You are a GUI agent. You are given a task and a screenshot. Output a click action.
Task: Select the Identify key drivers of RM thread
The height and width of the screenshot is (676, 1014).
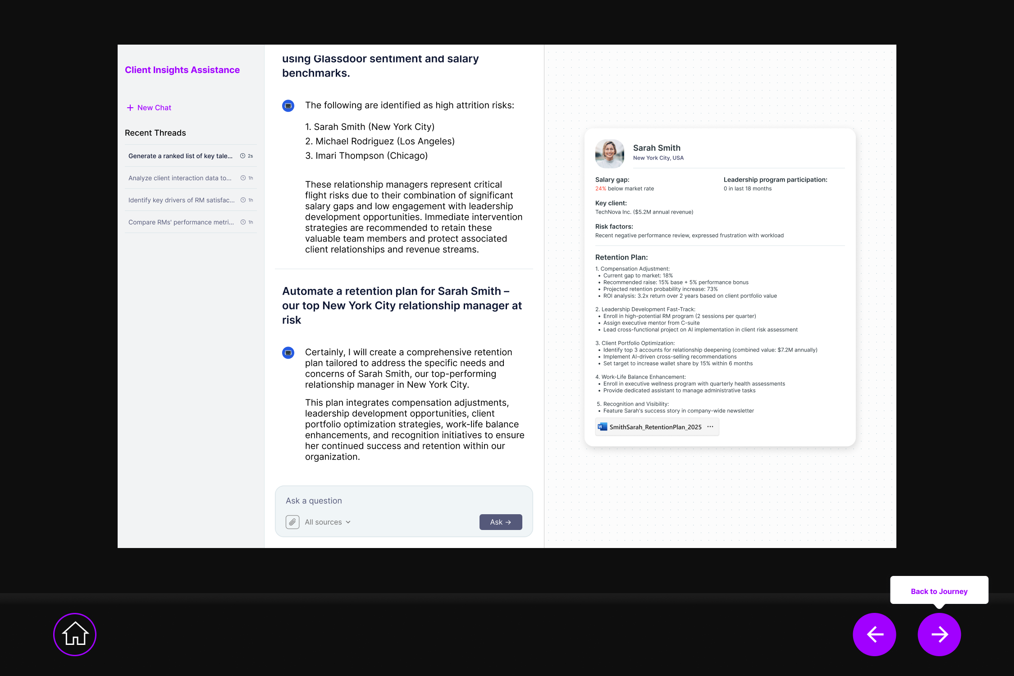click(181, 200)
